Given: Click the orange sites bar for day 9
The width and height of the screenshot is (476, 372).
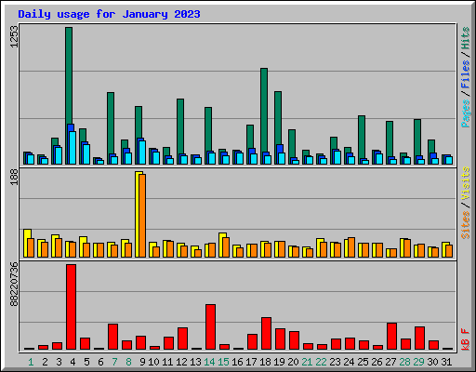Looking at the screenshot, I should (142, 216).
